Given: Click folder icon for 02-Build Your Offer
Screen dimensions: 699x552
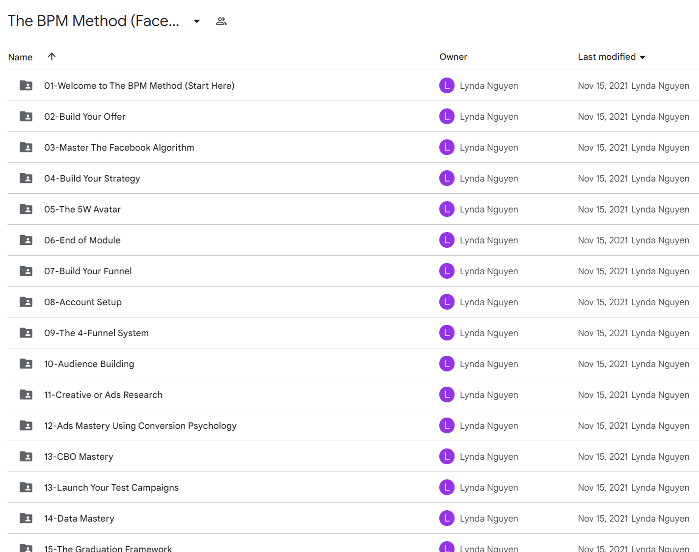Looking at the screenshot, I should [x=26, y=116].
